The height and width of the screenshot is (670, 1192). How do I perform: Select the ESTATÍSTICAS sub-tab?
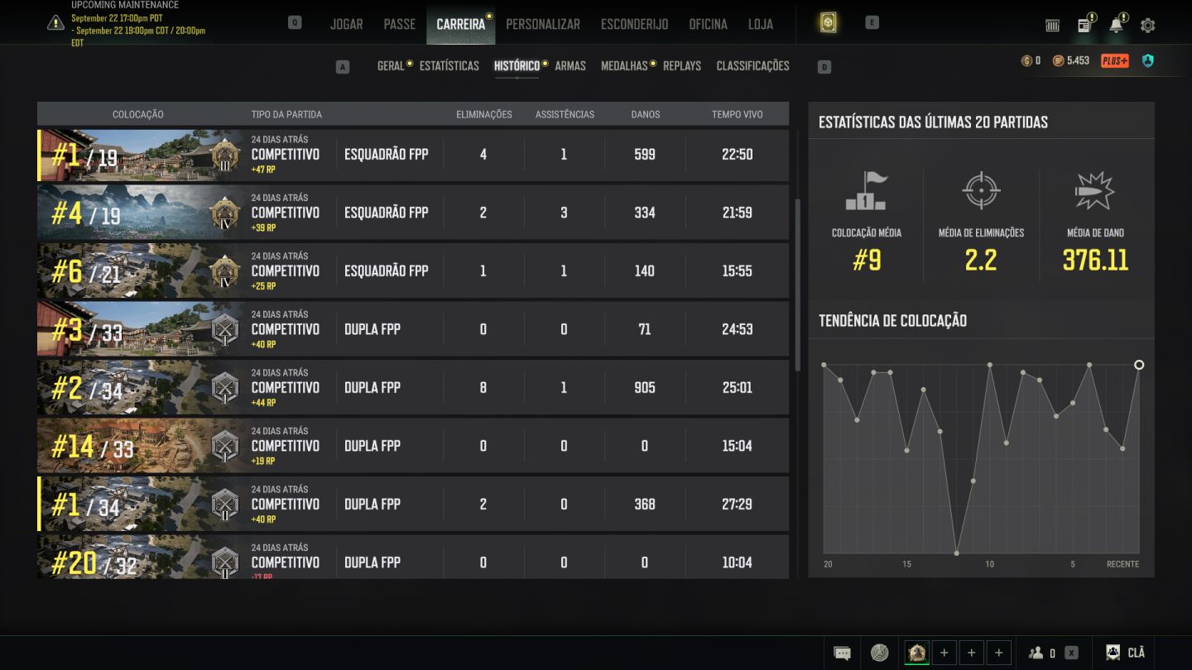coord(449,66)
